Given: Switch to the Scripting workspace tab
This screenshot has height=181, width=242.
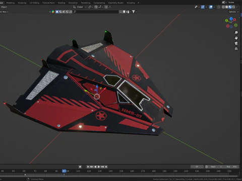Looking at the screenshot, I should point(131,3).
